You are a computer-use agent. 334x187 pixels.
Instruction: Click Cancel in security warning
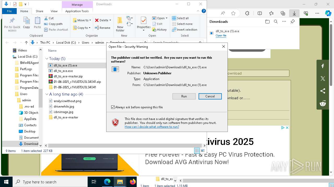point(210,96)
